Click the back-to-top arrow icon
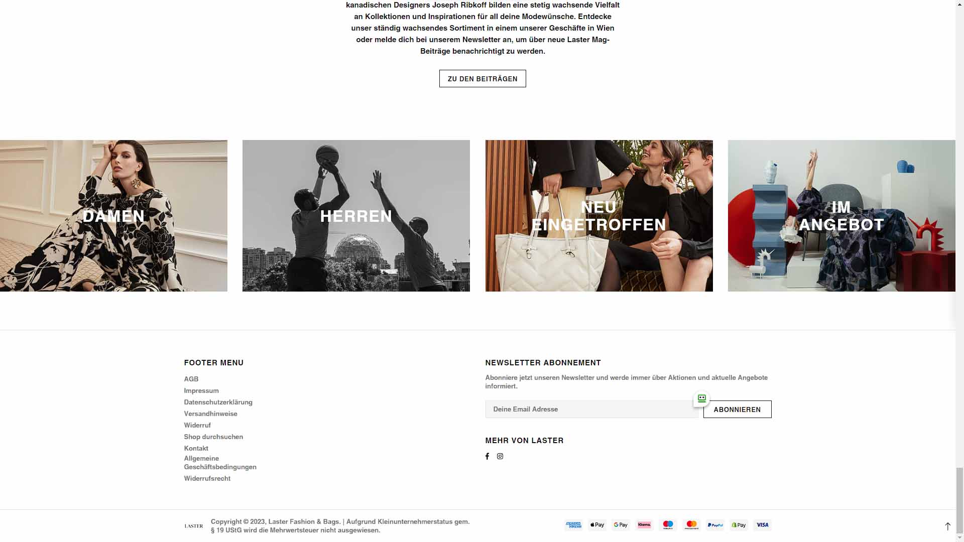The image size is (964, 542). [947, 526]
